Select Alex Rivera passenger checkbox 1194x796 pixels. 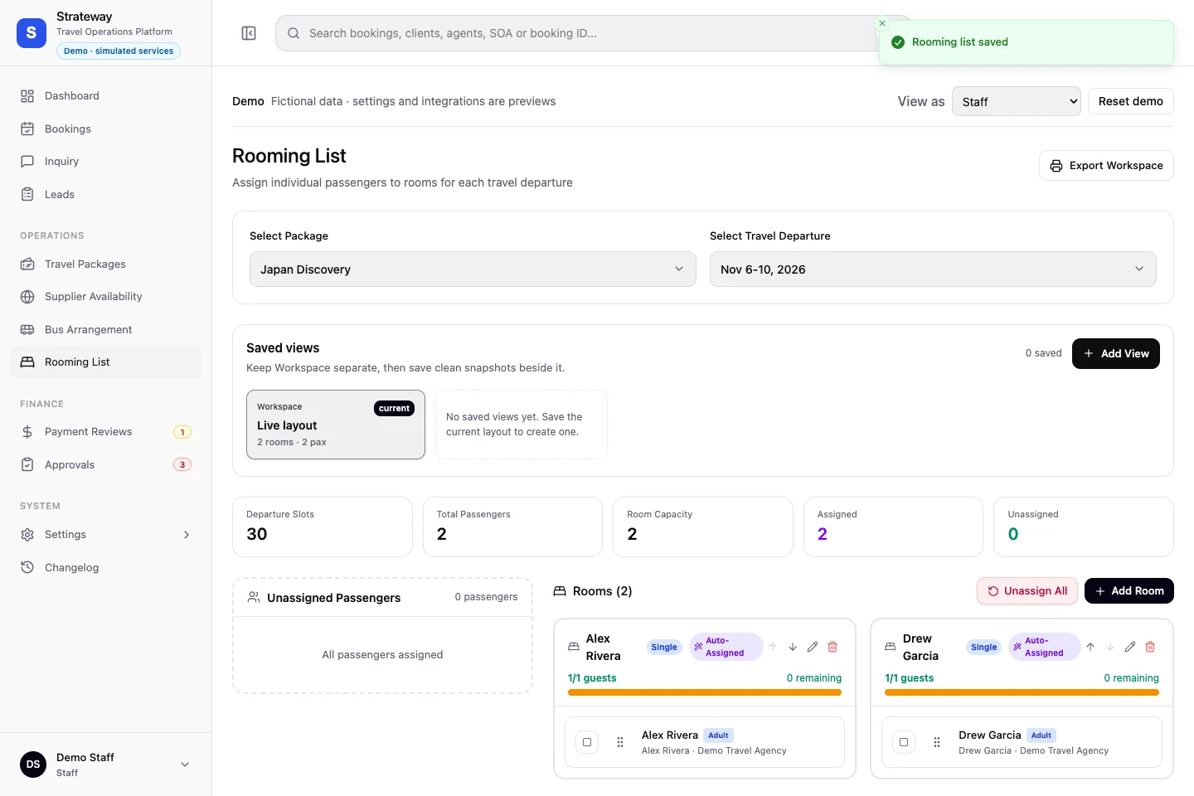[587, 742]
